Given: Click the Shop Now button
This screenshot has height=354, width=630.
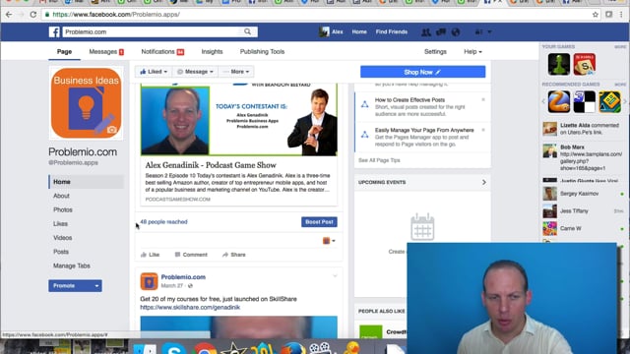Looking at the screenshot, I should [422, 72].
